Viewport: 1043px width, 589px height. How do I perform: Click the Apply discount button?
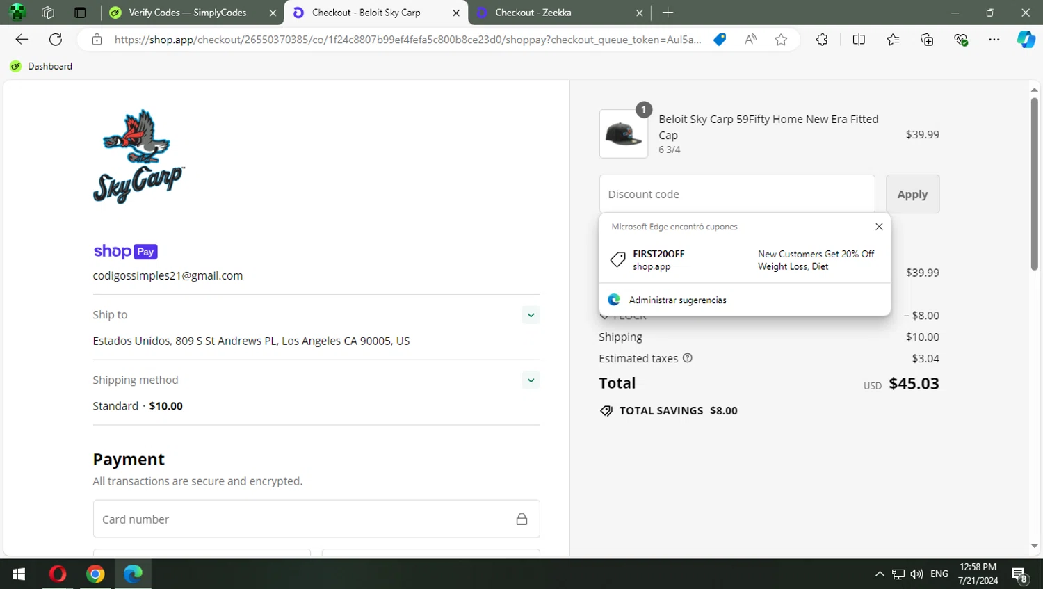912,194
